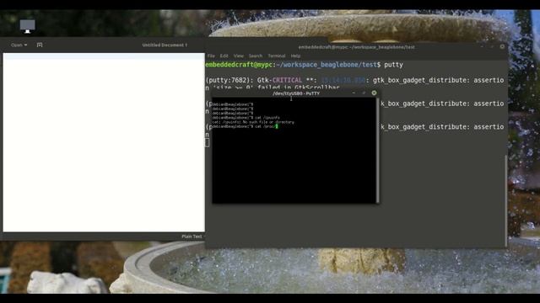The width and height of the screenshot is (540, 303).
Task: Click the putty command in terminal prompt
Action: click(x=393, y=65)
